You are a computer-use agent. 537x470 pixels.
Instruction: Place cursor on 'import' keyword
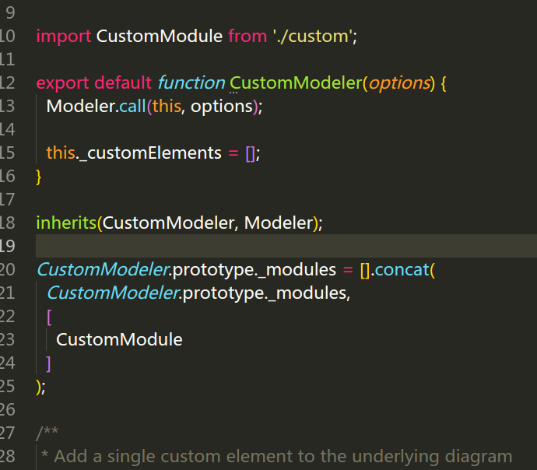[x=64, y=37]
